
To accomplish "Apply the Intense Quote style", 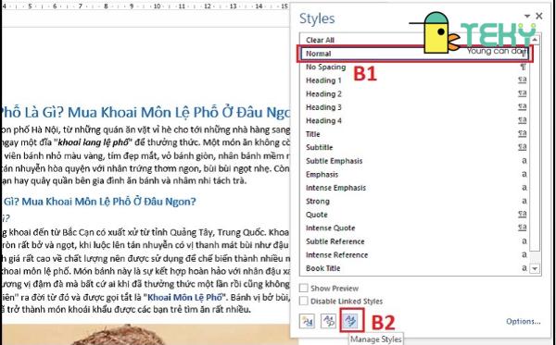I will point(414,228).
